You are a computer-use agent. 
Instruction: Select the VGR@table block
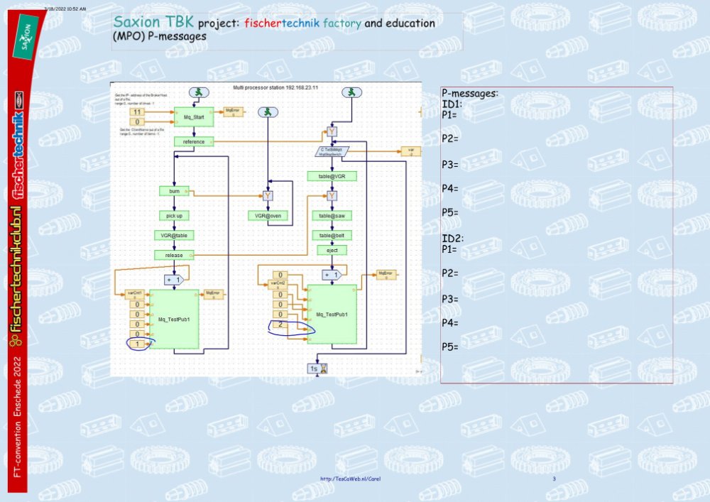coord(175,236)
